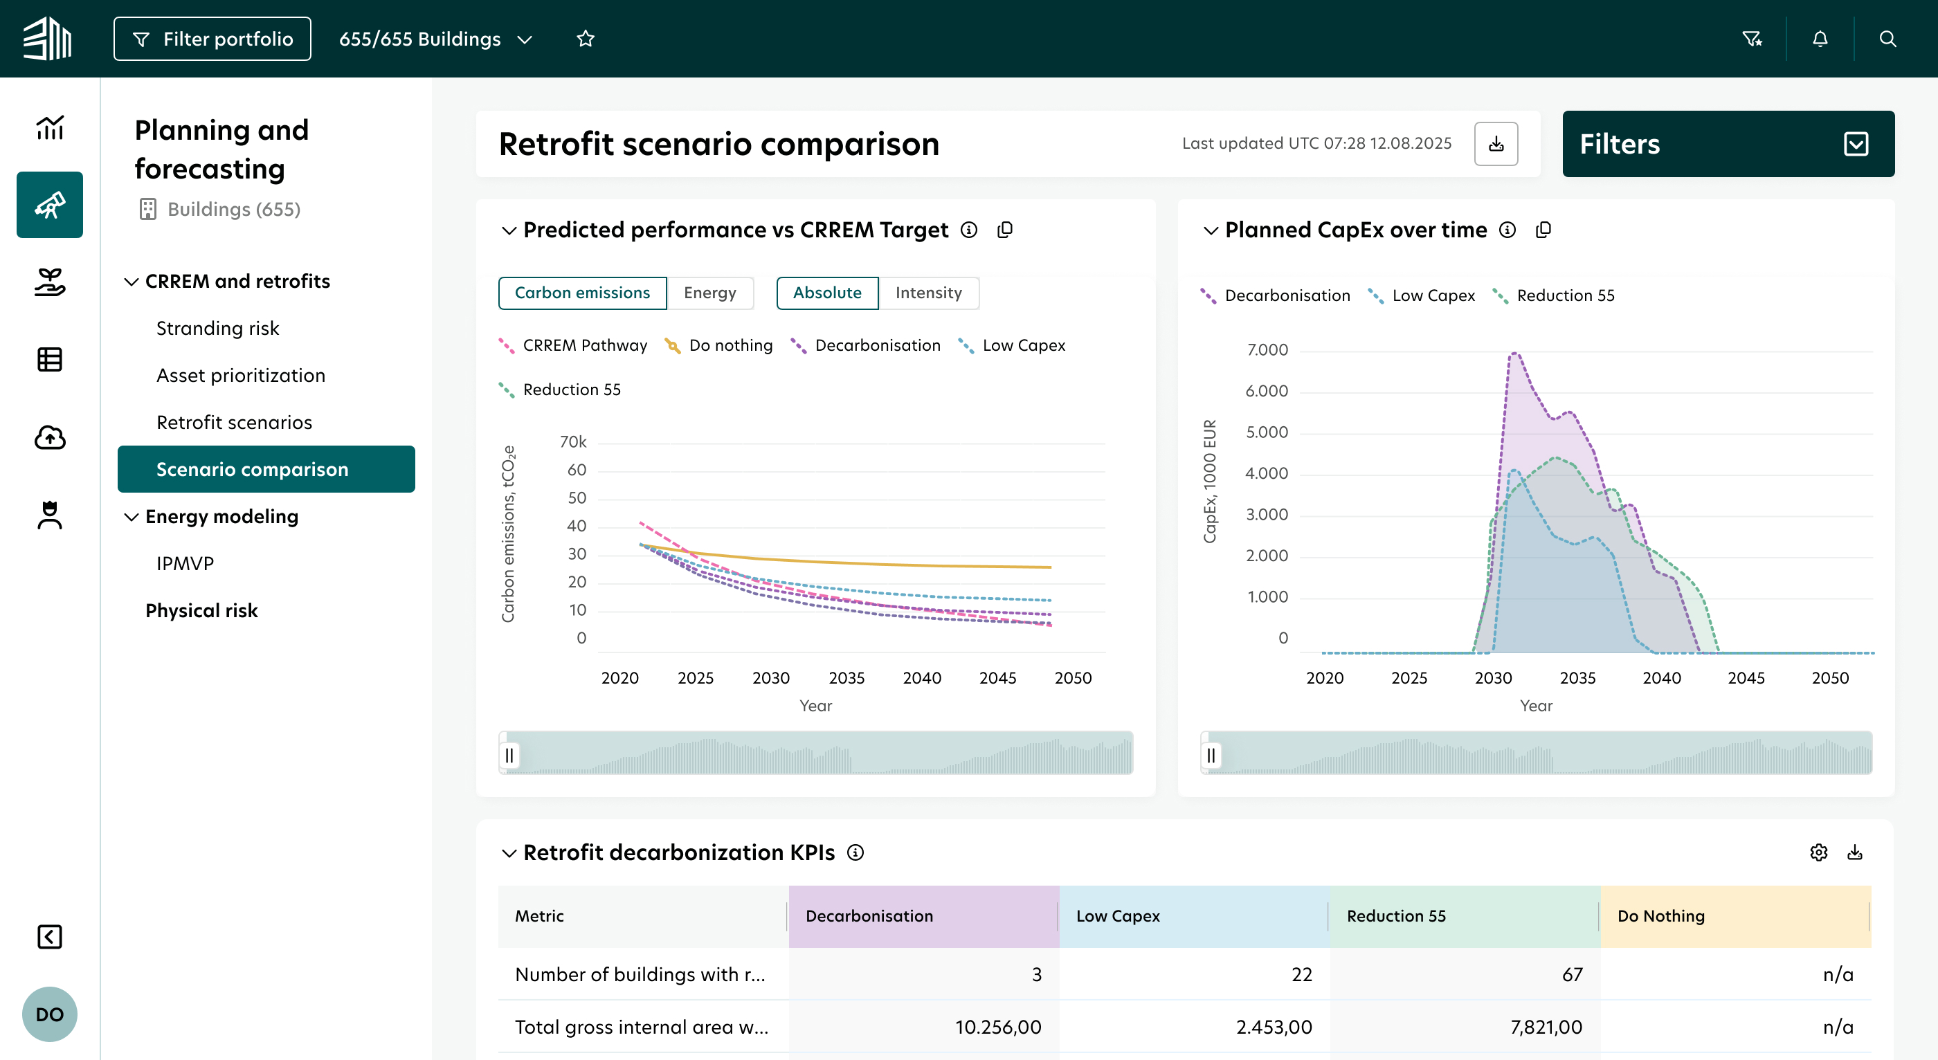Toggle Decarbonisation series in performance chart legend
1938x1060 pixels.
coord(865,345)
